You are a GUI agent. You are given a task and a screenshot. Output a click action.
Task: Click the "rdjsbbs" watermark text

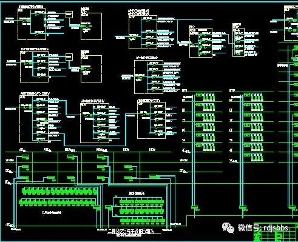[276, 228]
